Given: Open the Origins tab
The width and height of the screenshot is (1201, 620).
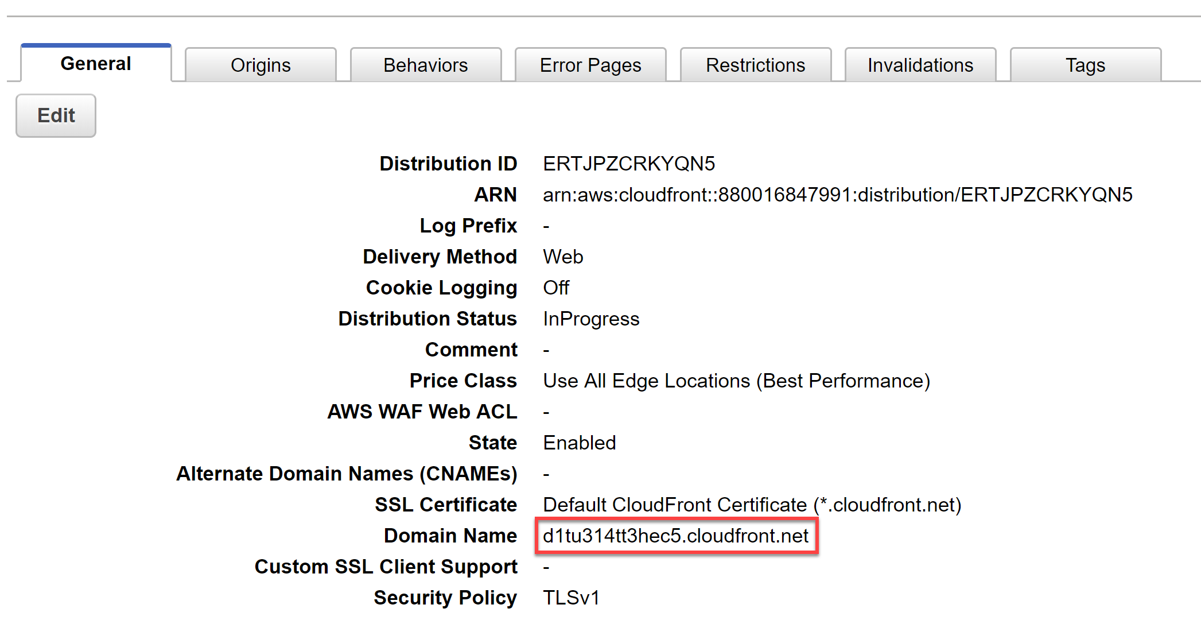Looking at the screenshot, I should [x=261, y=65].
